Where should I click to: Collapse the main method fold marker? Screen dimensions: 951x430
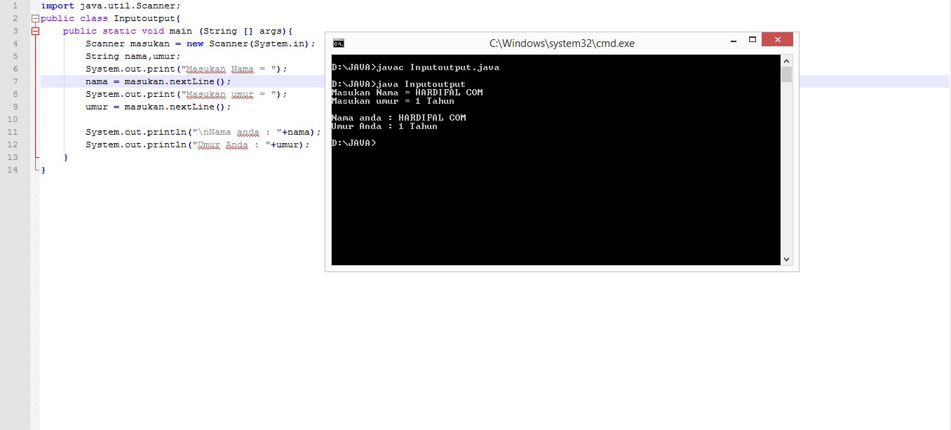click(35, 31)
